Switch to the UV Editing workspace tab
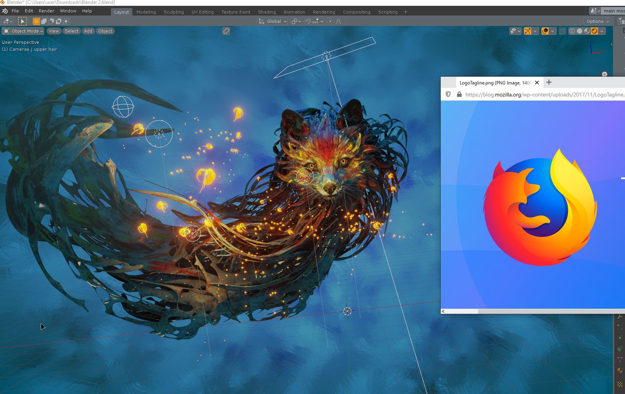The image size is (625, 394). [203, 12]
